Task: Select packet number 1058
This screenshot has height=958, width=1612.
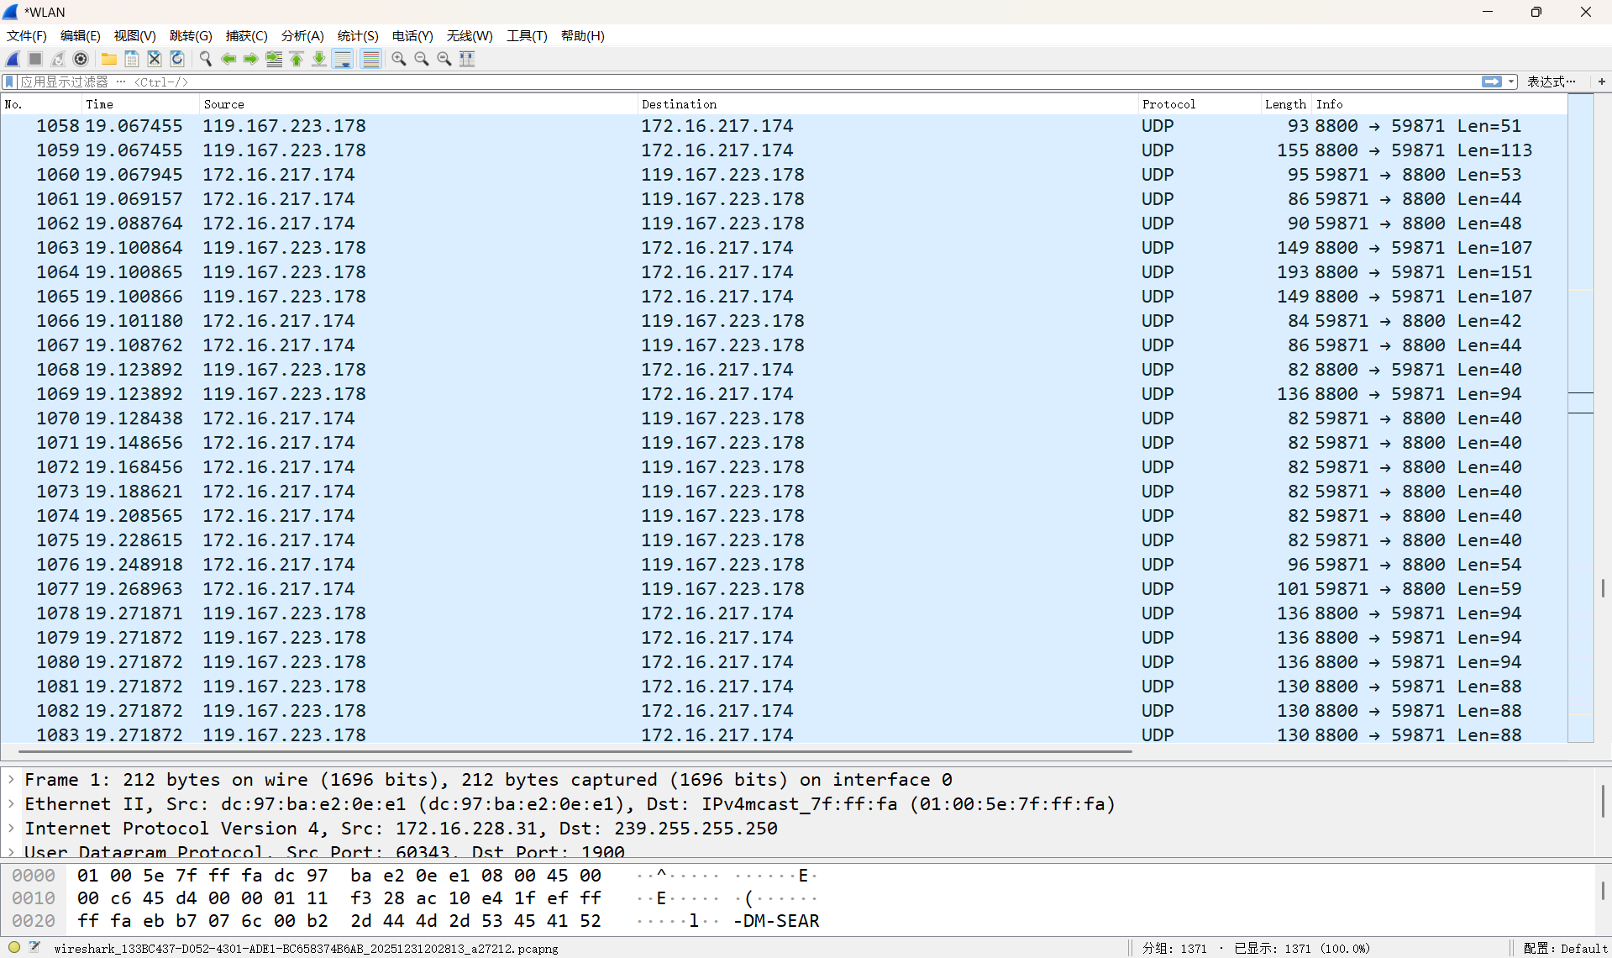Action: click(x=783, y=126)
